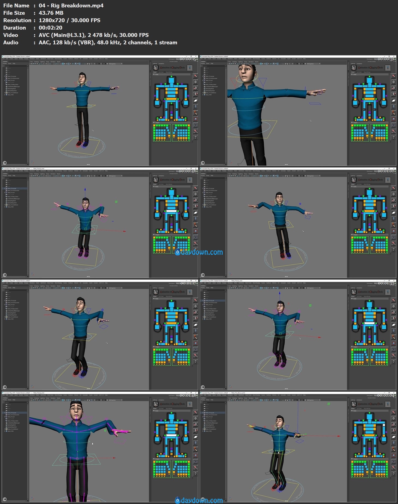Toggle the eye visibility tool, 00:01:17 frame
The height and width of the screenshot is (504, 398).
click(x=196, y=349)
